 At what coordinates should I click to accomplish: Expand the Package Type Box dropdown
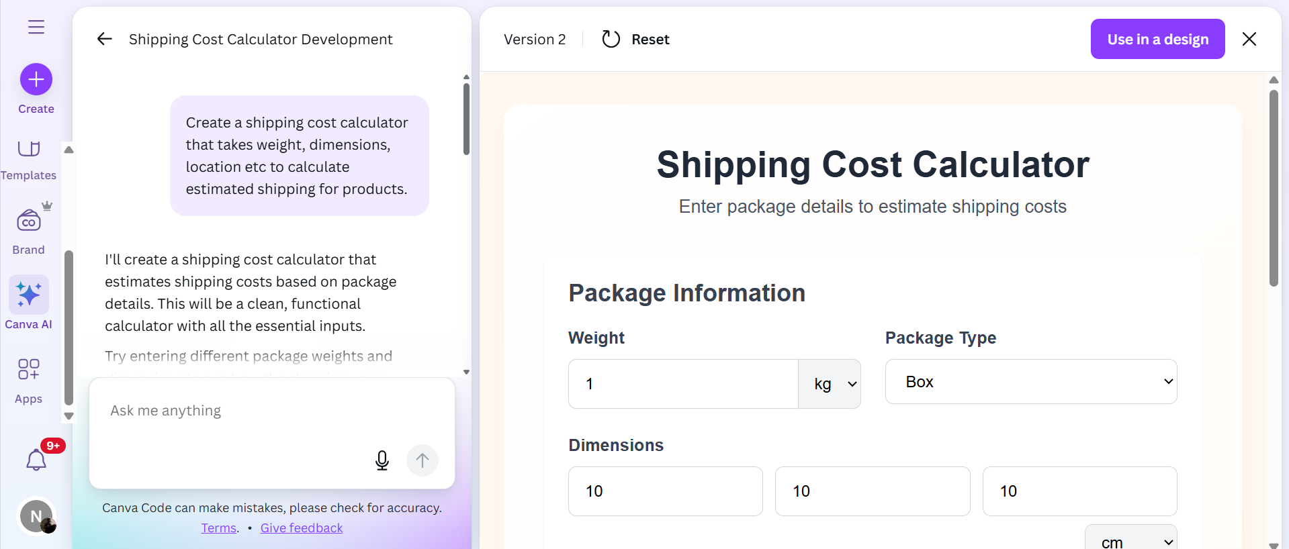(1030, 382)
